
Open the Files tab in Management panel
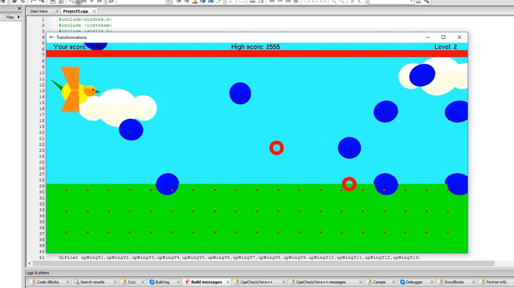(x=10, y=17)
